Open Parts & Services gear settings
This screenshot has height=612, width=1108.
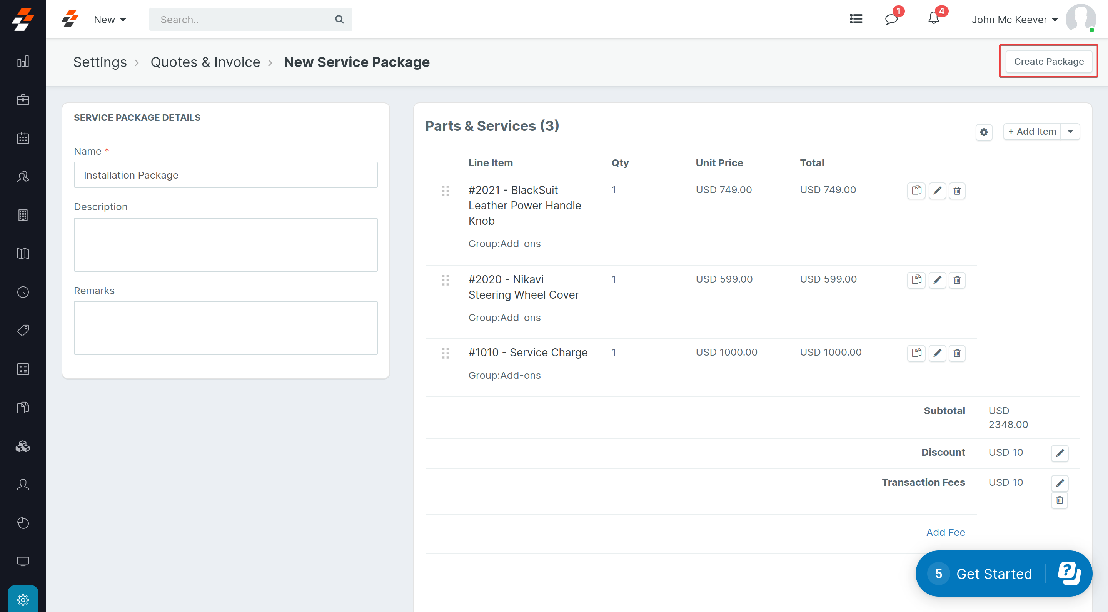(x=984, y=132)
